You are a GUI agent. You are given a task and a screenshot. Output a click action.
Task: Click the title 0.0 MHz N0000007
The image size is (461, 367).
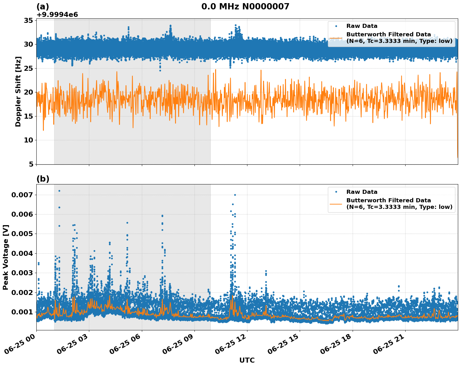click(x=246, y=5)
